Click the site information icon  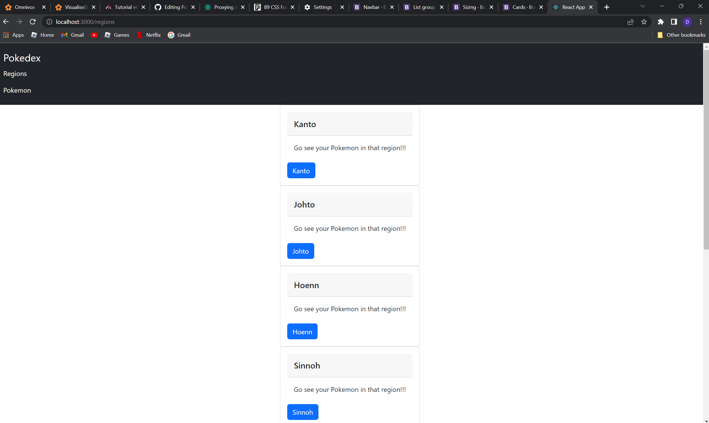49,22
